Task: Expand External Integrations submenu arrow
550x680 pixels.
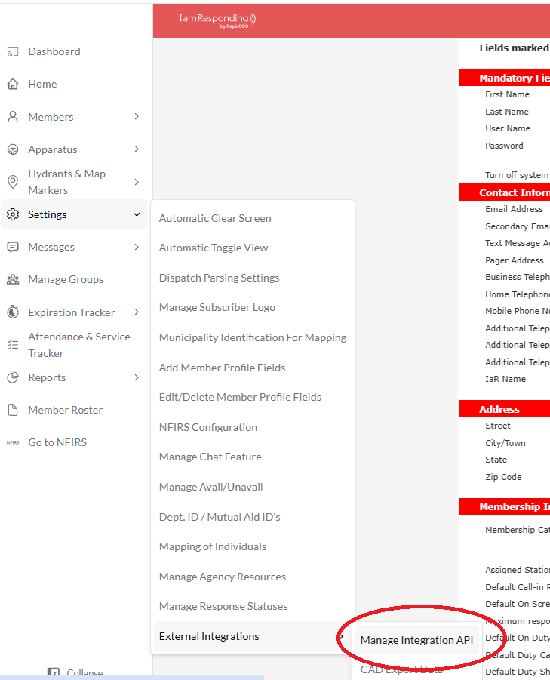Action: pyautogui.click(x=342, y=637)
